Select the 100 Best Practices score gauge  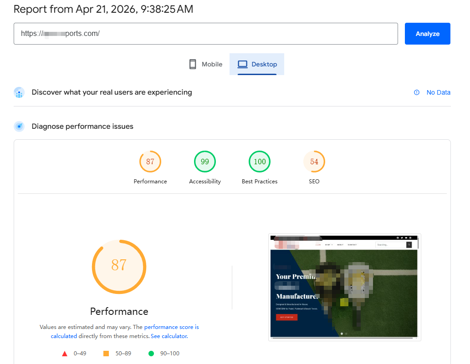(x=260, y=162)
